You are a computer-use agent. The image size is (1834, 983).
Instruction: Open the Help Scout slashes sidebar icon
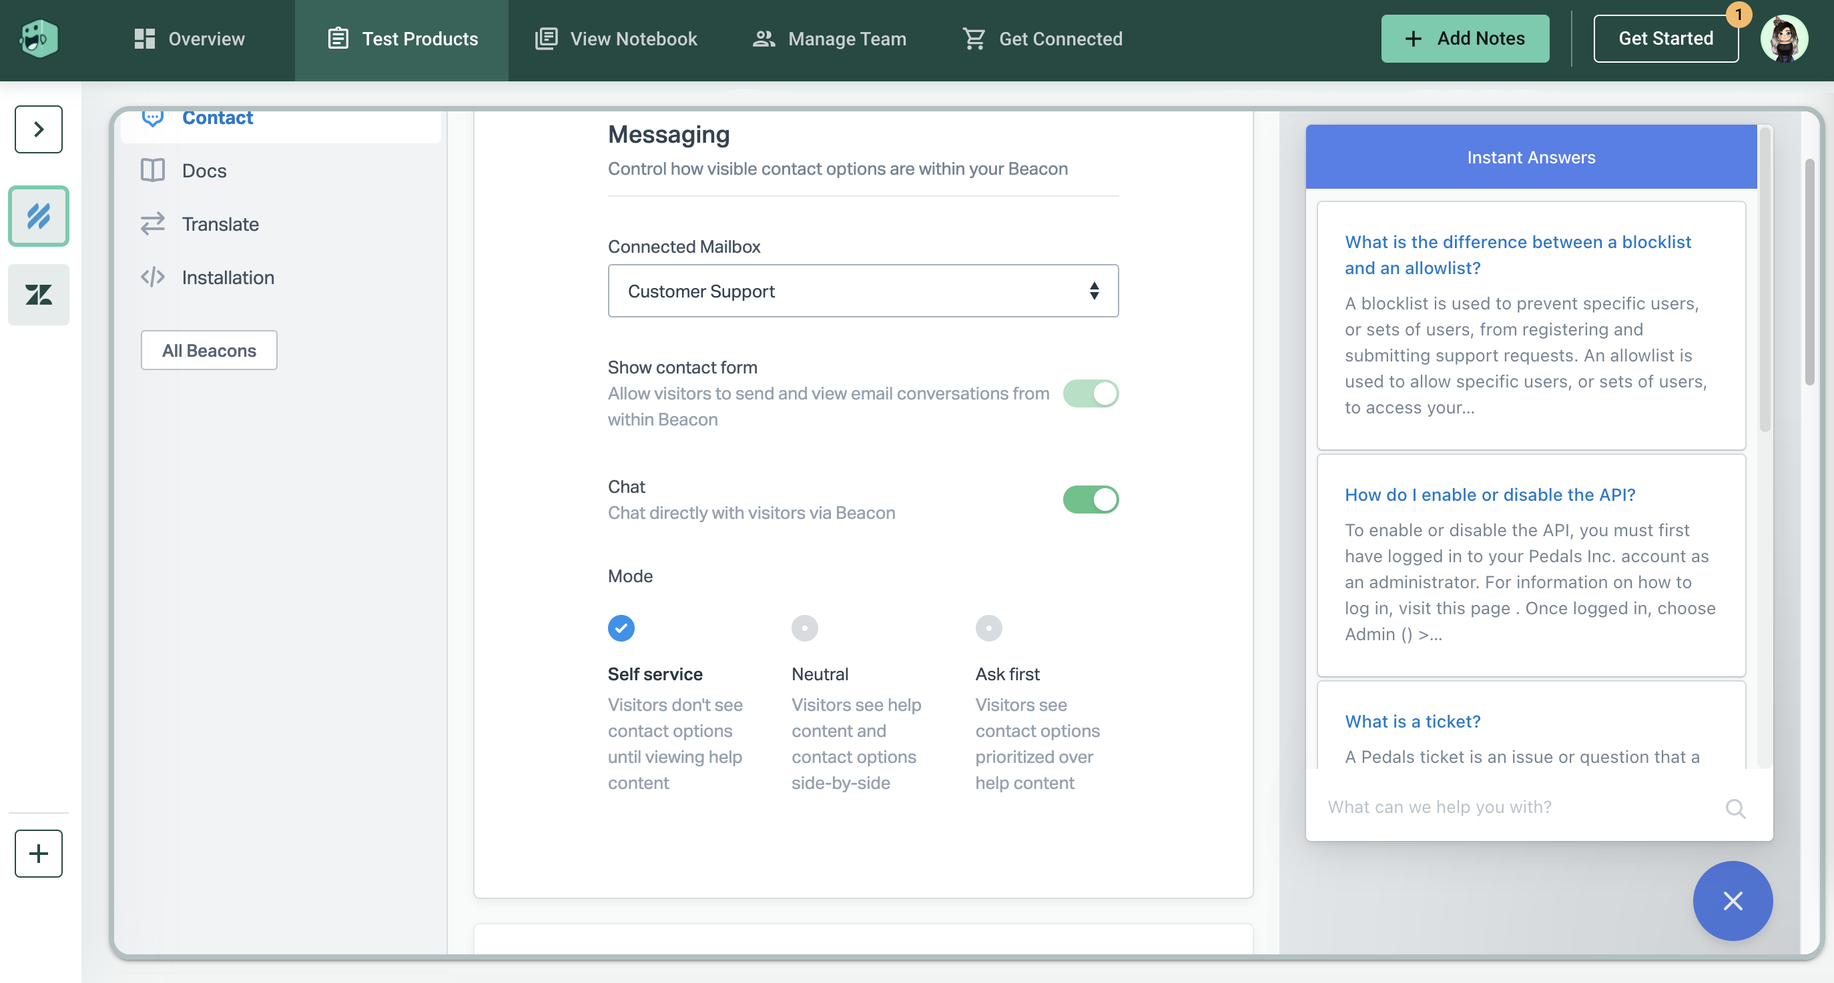click(39, 216)
